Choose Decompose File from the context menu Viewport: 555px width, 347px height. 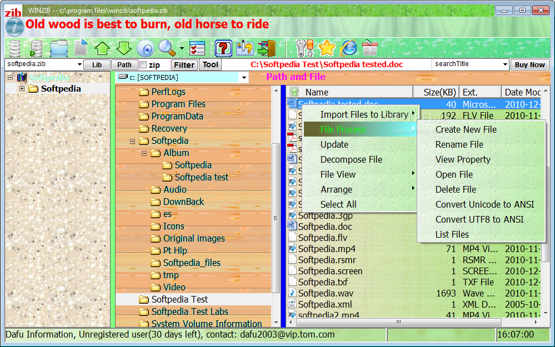click(360, 159)
